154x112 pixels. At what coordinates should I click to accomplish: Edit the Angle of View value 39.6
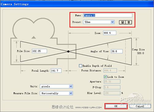(x=117, y=51)
